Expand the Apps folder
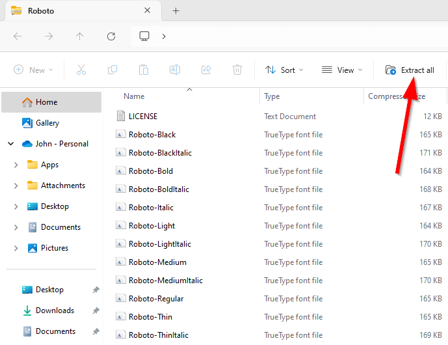The image size is (448, 345). tap(16, 165)
